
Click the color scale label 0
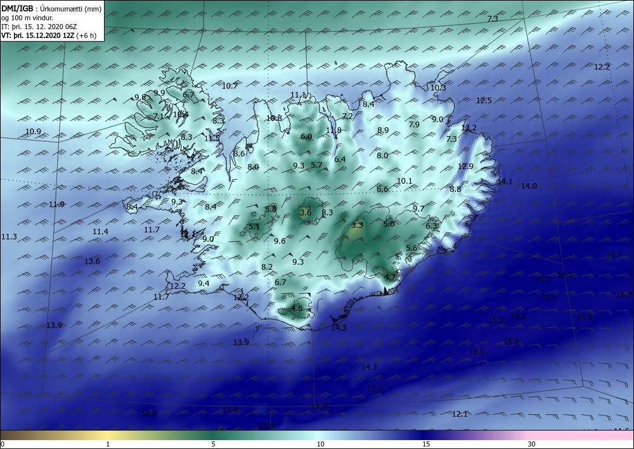pyautogui.click(x=3, y=444)
